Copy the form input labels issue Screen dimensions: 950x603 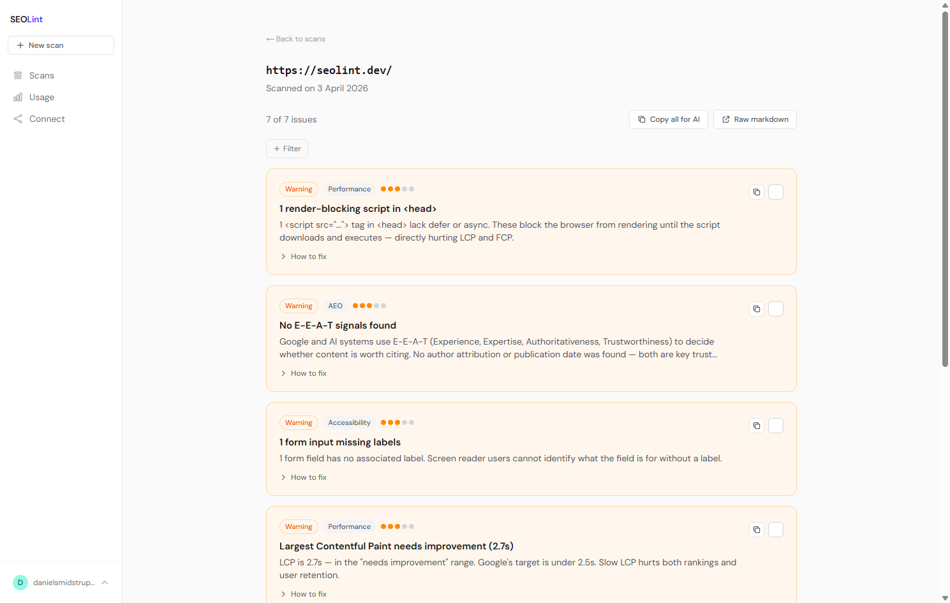click(x=757, y=426)
